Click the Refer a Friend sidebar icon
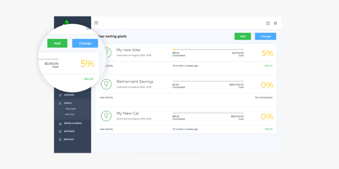Screen dimensions: 339x169 tap(60, 123)
